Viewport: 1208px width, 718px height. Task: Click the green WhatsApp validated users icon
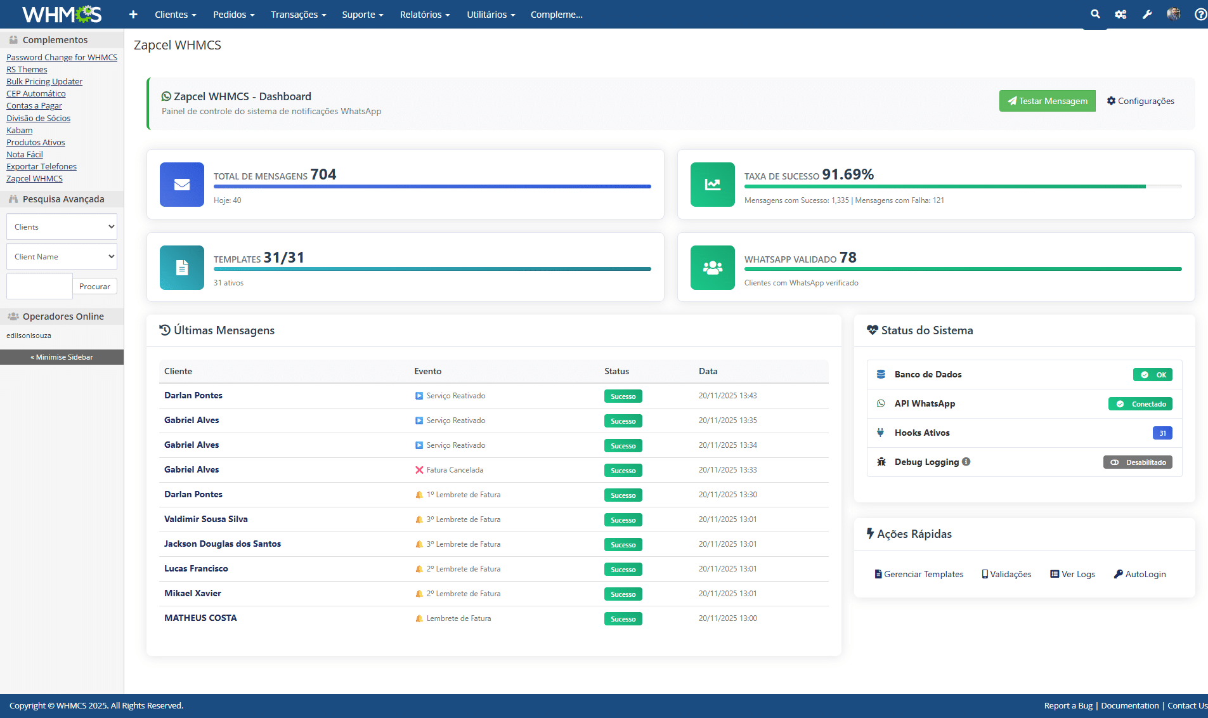click(x=713, y=268)
